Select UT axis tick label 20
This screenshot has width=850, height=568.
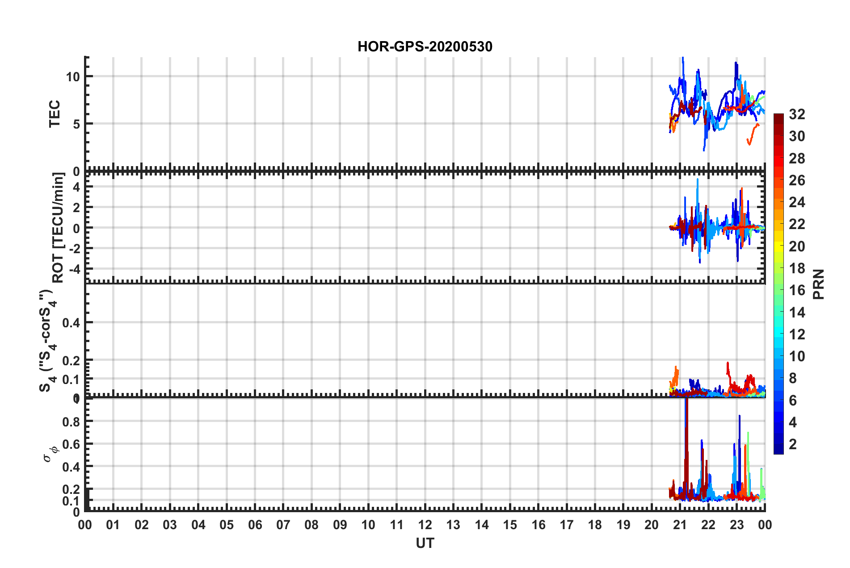tap(652, 525)
